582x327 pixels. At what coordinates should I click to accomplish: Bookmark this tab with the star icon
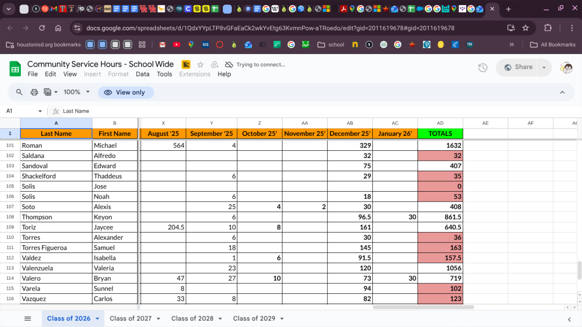(526, 28)
